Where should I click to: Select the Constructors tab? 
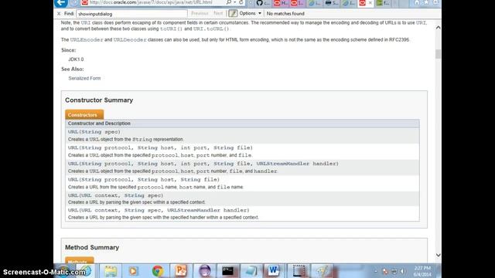point(84,115)
